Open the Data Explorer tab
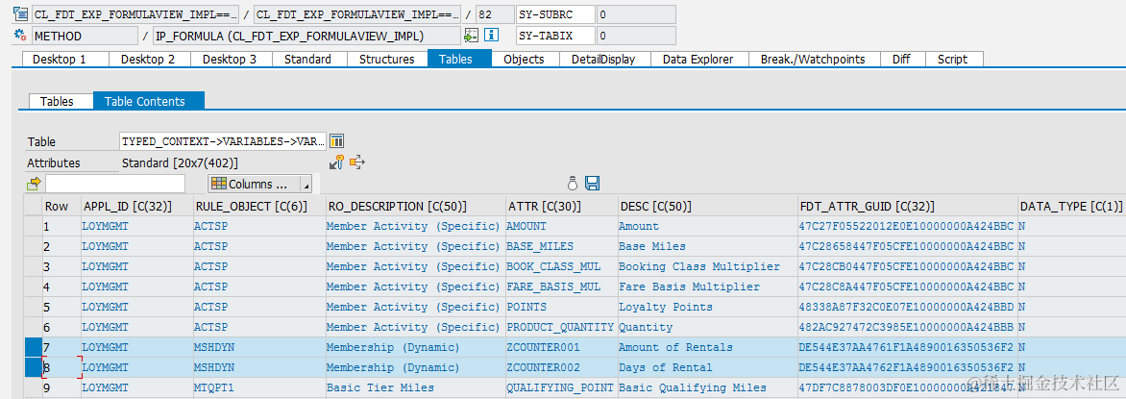Image resolution: width=1126 pixels, height=399 pixels. coord(698,59)
